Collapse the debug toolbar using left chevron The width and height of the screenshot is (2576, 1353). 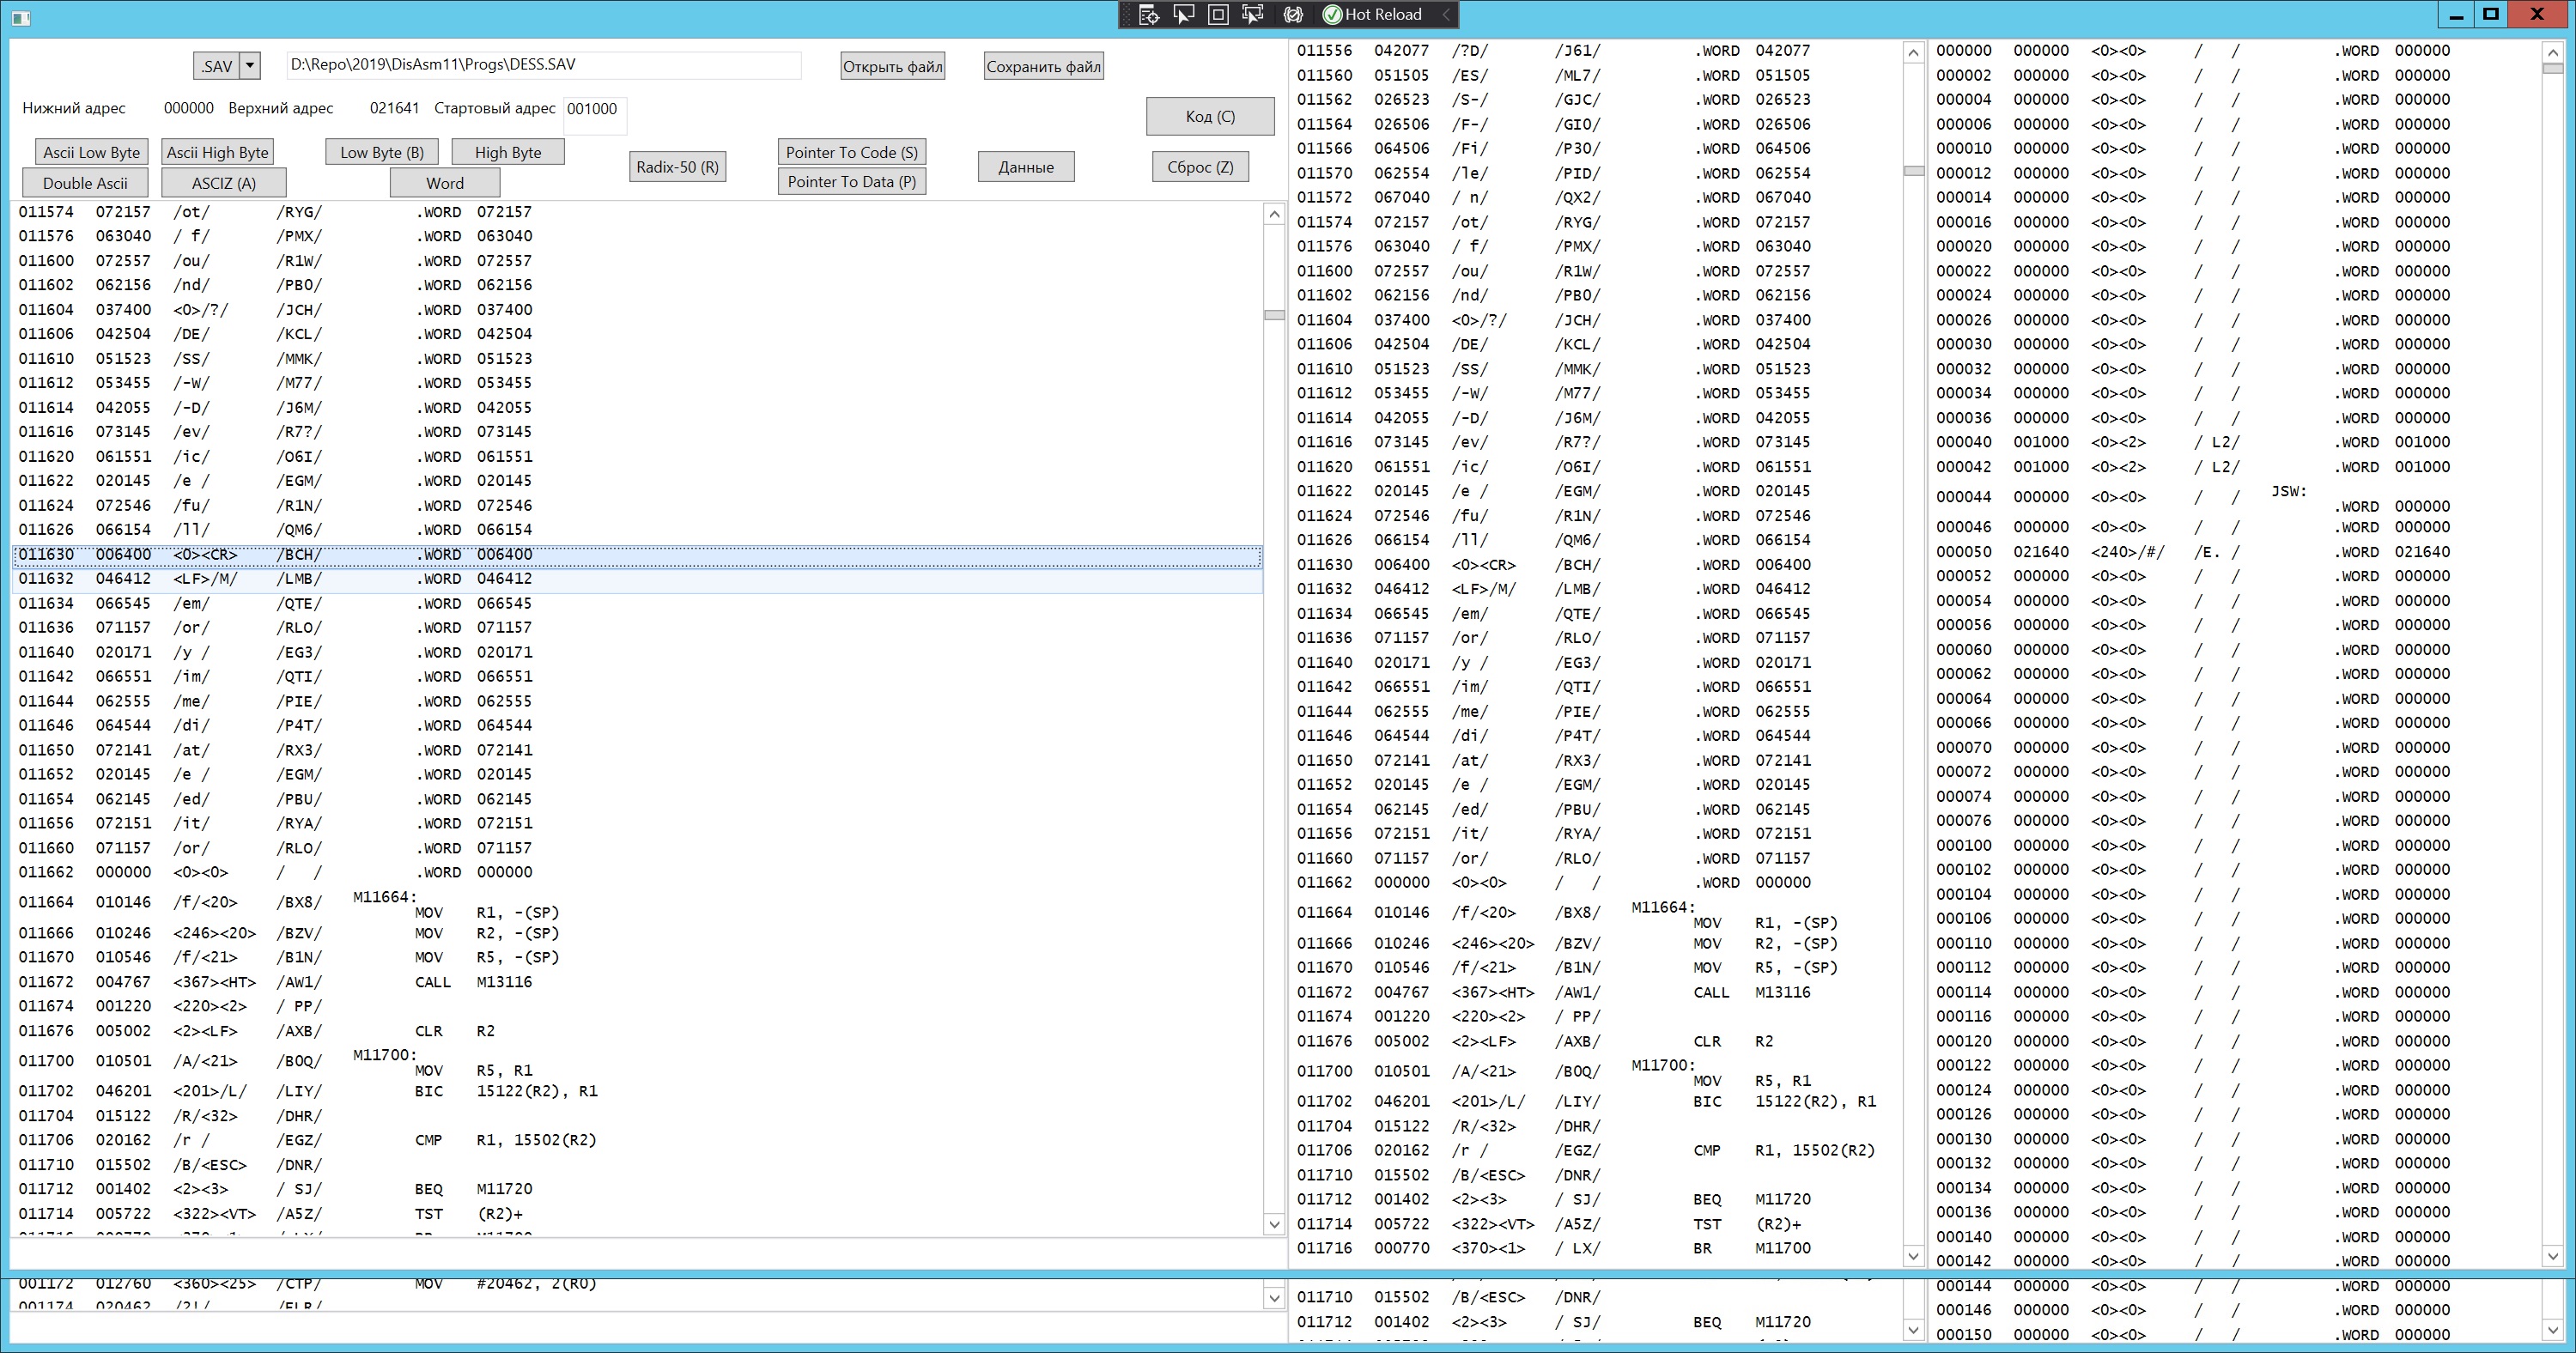1445,15
